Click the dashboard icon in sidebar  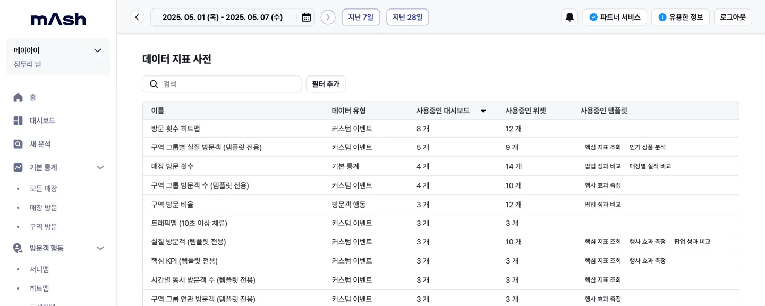(x=18, y=121)
